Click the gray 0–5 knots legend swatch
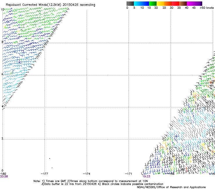Image resolution: width=215 pixels, height=189 pixels. 130,3
